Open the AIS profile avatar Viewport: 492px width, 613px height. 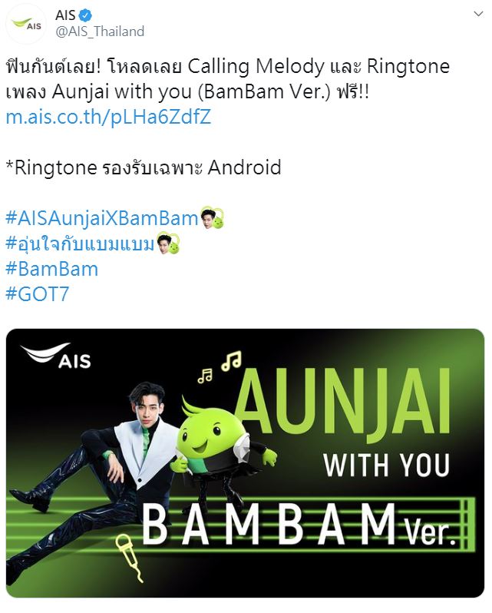pos(26,25)
